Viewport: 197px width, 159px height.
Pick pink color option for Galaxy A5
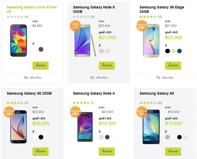pyautogui.click(x=168, y=137)
